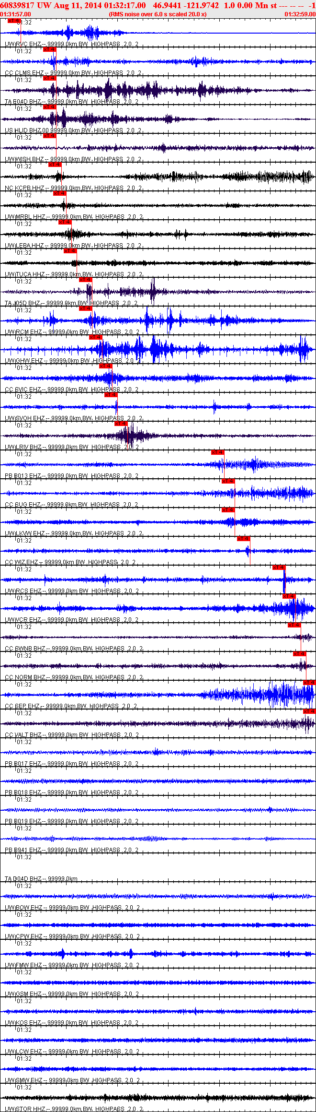Image resolution: width=316 pixels, height=1112 pixels.
Task: Select the TA D04D BHZ trace label
Action: point(41,879)
